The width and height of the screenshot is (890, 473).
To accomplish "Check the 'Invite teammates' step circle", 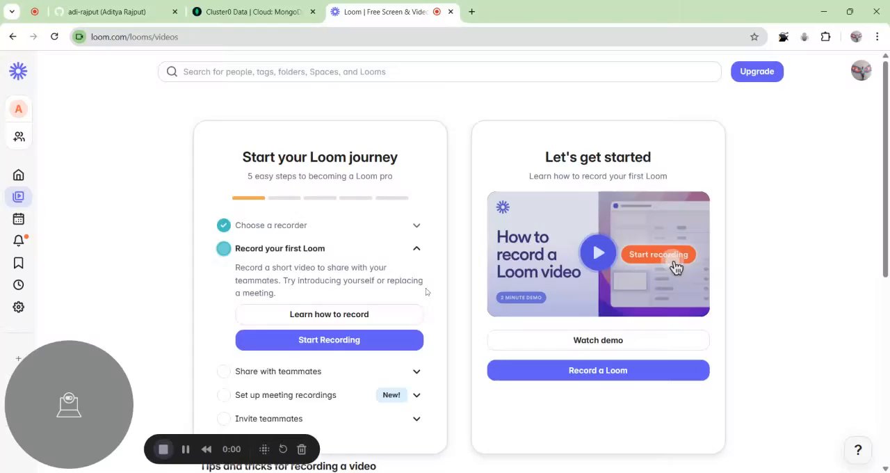I will point(223,419).
